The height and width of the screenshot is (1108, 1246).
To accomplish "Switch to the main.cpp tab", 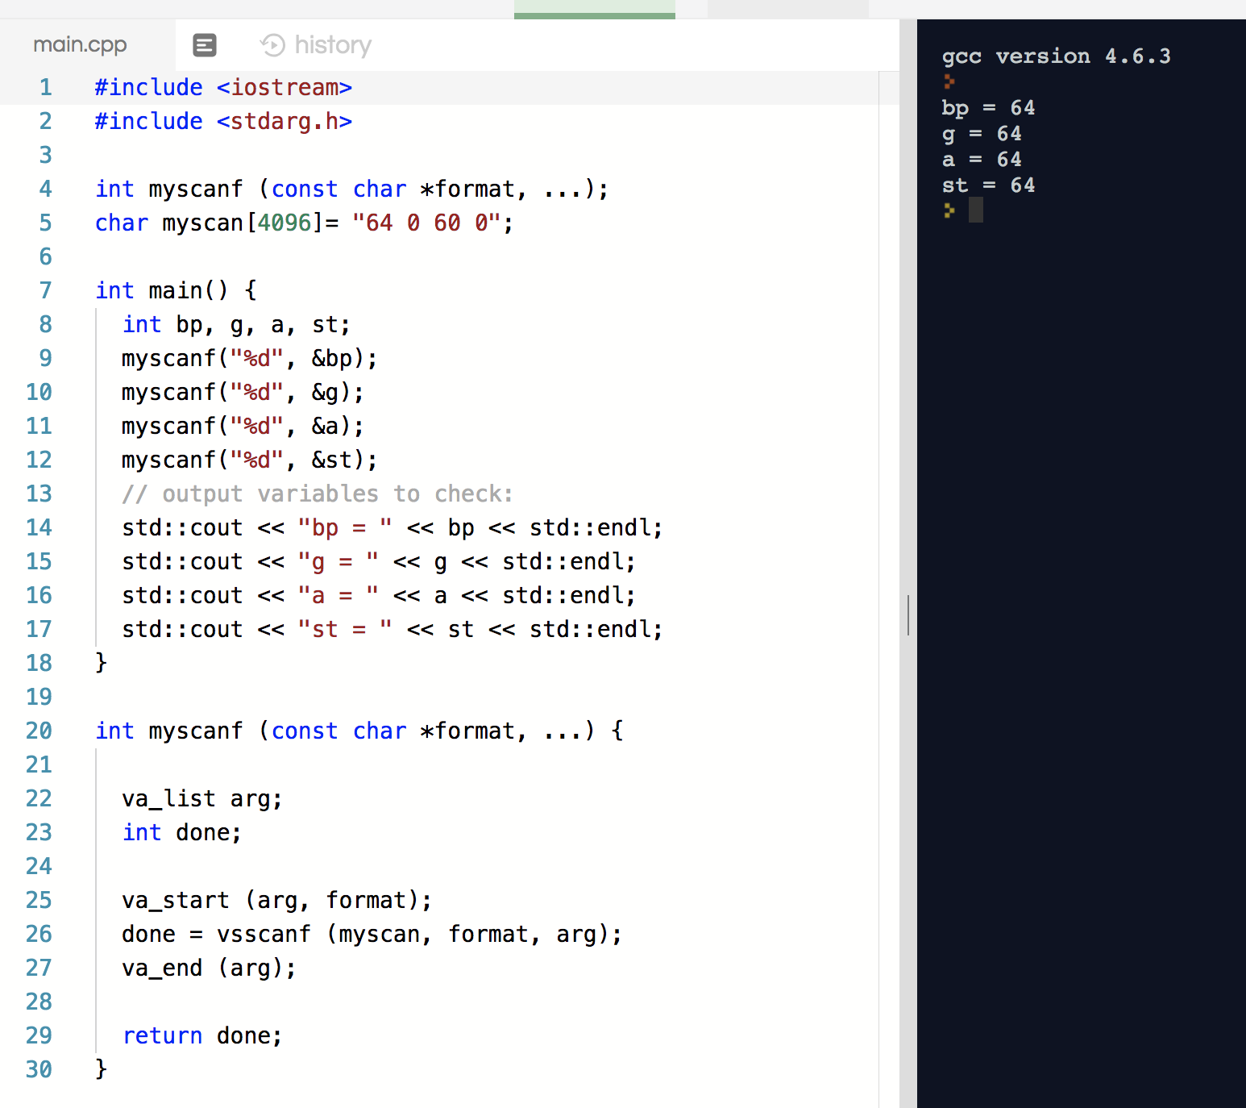I will pos(79,45).
